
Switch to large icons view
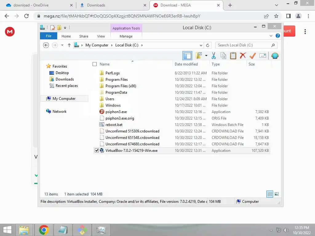point(277,194)
